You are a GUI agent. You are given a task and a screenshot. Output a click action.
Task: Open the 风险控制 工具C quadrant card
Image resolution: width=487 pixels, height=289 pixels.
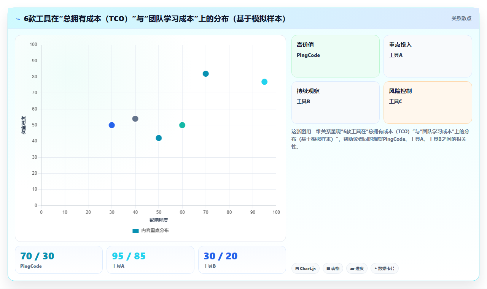point(428,103)
